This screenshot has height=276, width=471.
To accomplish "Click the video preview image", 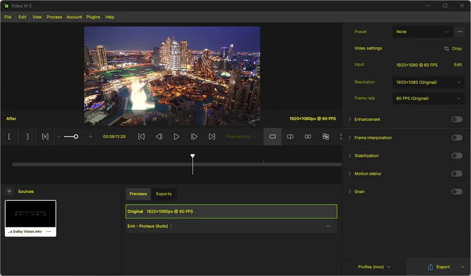I will pos(172,76).
